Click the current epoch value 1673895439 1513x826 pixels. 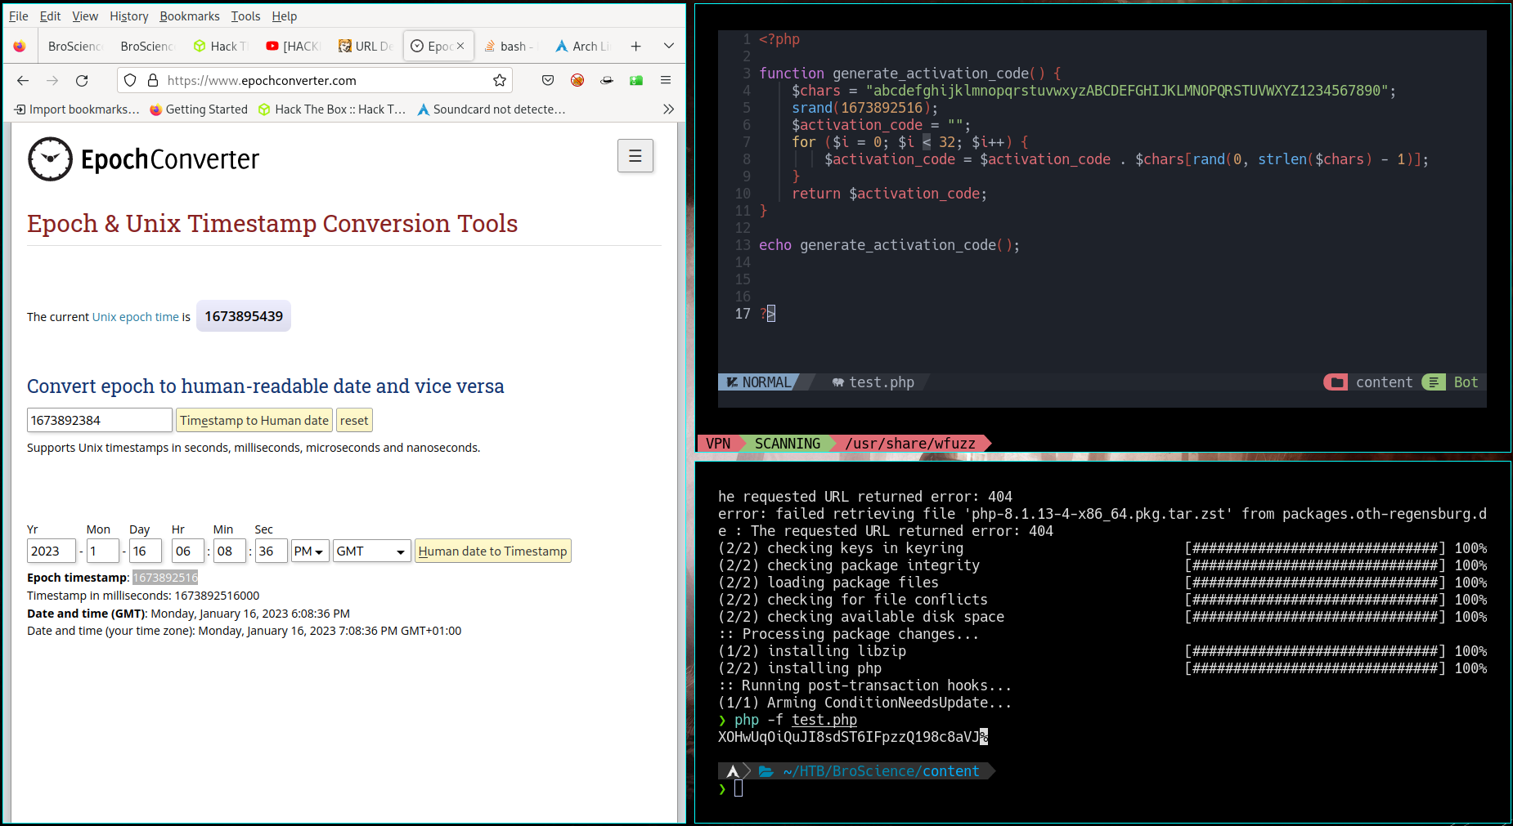pos(244,316)
